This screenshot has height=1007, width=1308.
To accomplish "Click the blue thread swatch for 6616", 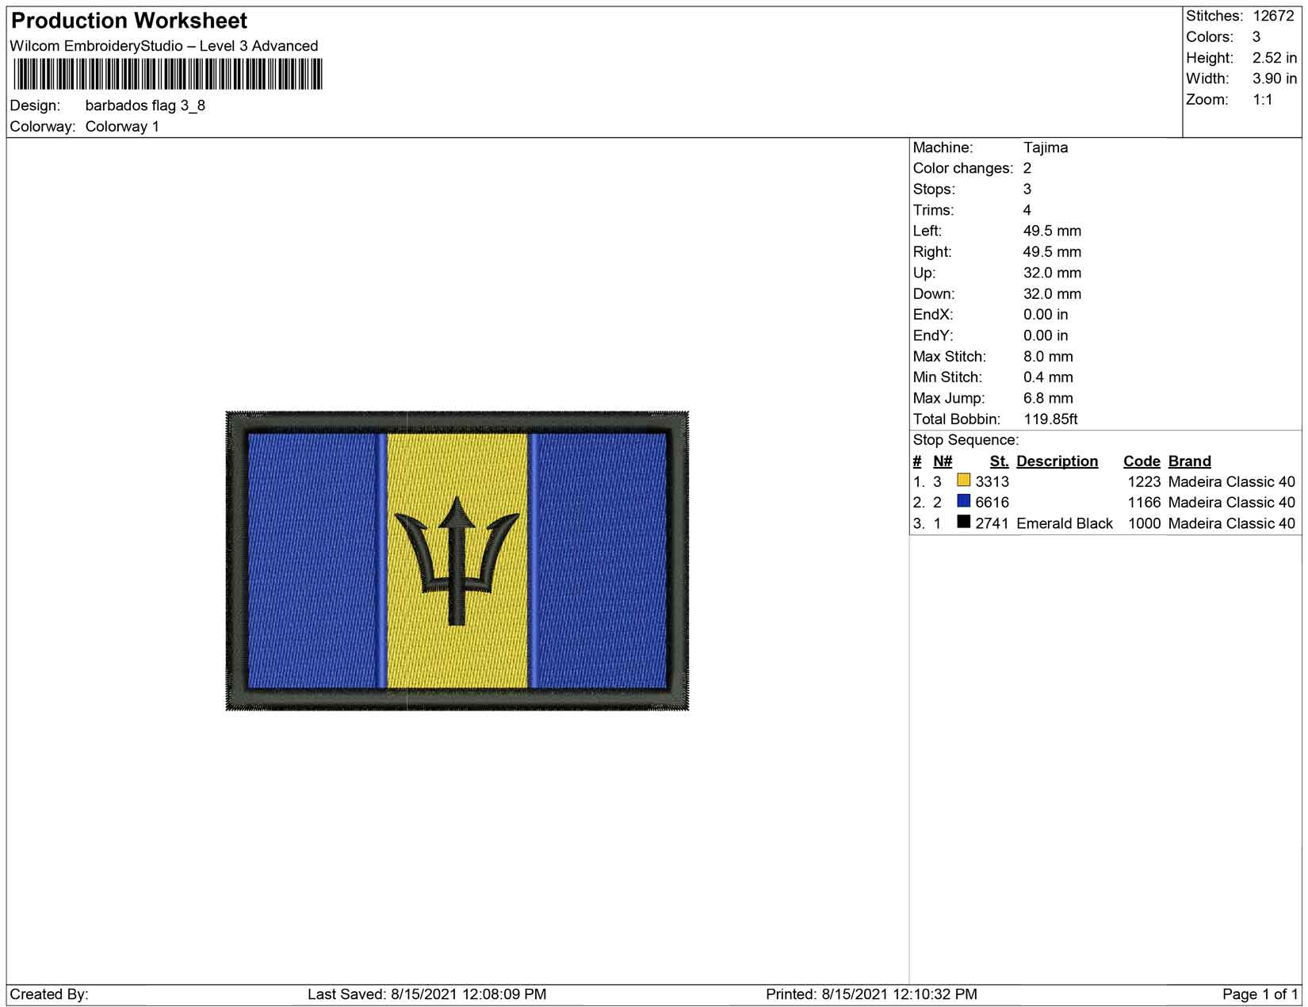I will point(963,500).
